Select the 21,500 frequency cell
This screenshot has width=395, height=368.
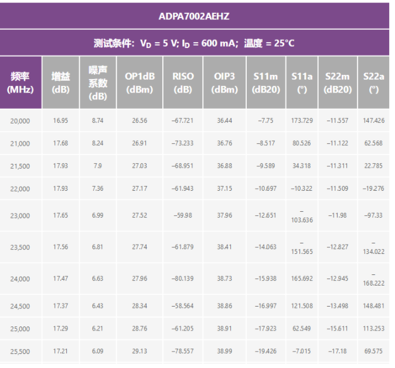(x=20, y=166)
